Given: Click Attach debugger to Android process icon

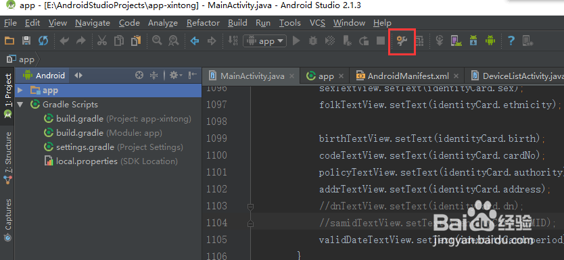Looking at the screenshot, I should pyautogui.click(x=347, y=41).
